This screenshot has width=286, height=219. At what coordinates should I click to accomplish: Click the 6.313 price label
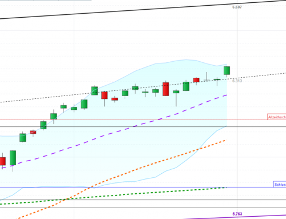click(237, 81)
